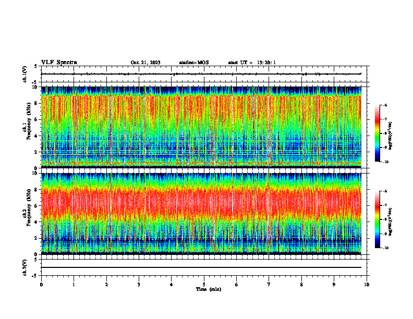Click the ch.1 spectrogram plot panel

[201, 127]
